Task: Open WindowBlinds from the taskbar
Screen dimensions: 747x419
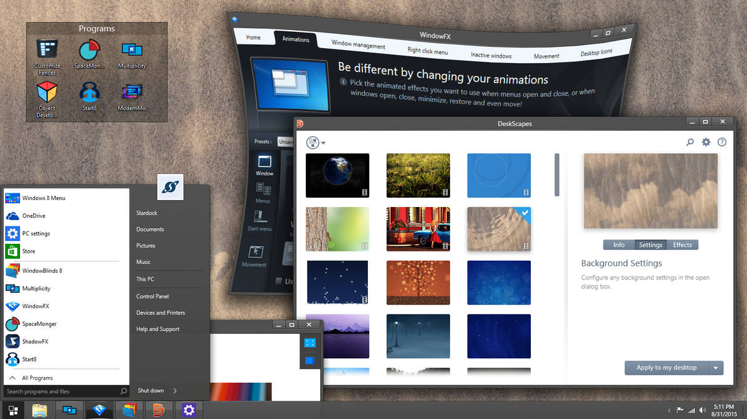Action: 129,410
